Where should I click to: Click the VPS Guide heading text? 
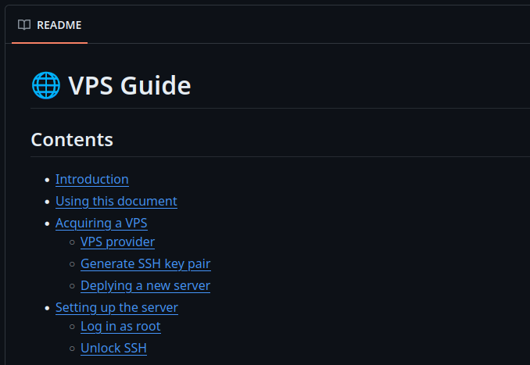(x=130, y=84)
